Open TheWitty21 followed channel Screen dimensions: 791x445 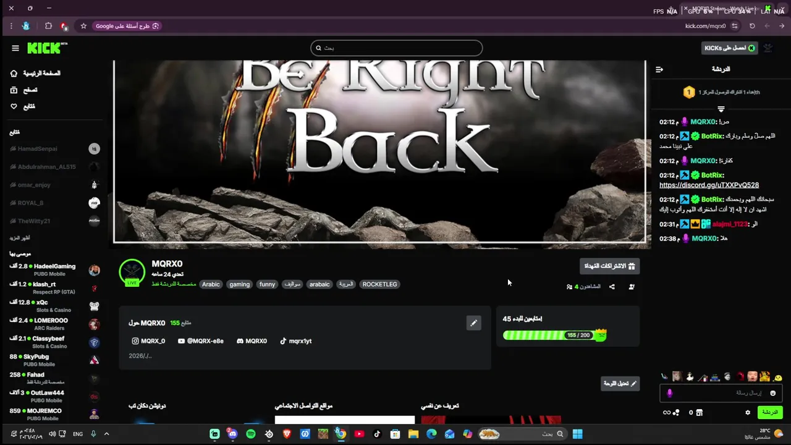coord(54,221)
